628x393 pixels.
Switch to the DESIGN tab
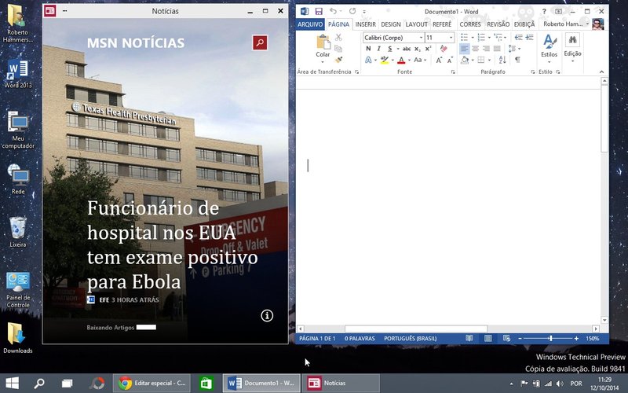(391, 24)
